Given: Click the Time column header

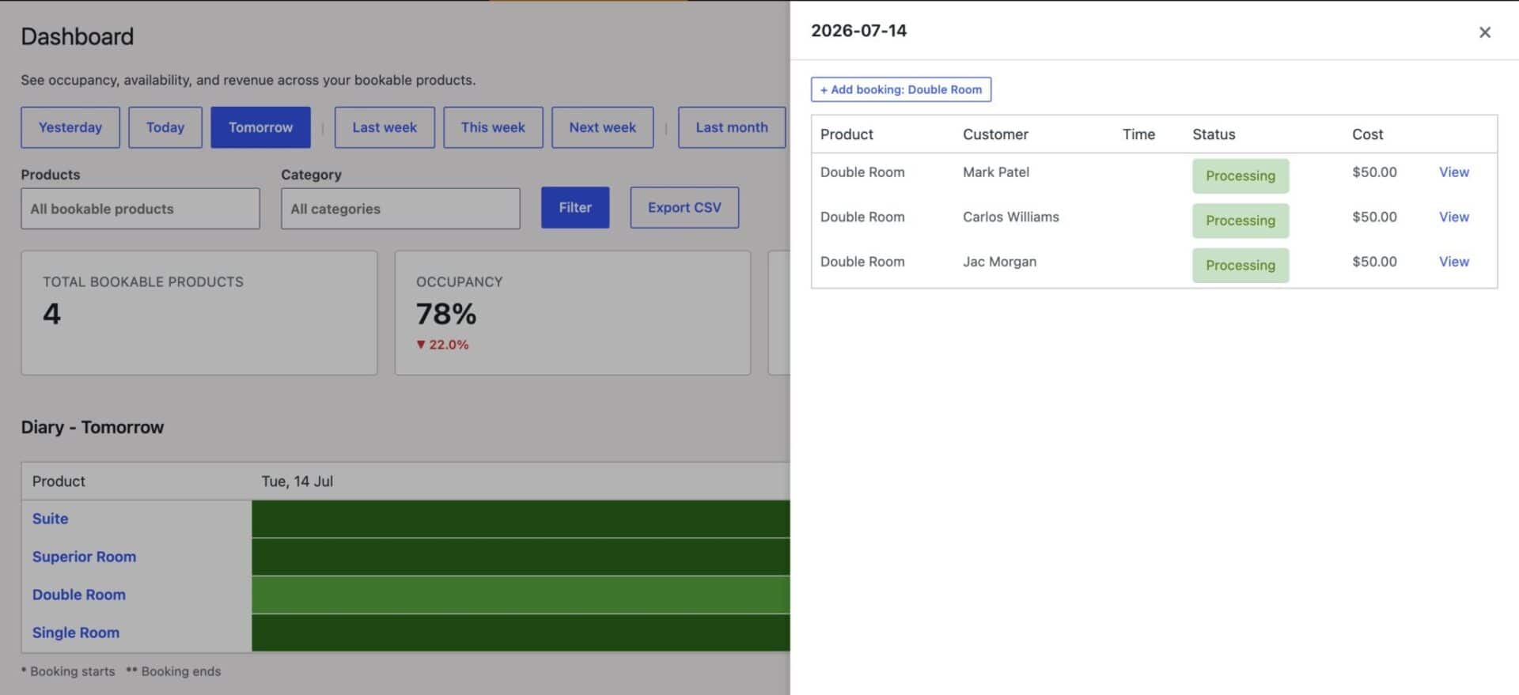Looking at the screenshot, I should pos(1138,134).
